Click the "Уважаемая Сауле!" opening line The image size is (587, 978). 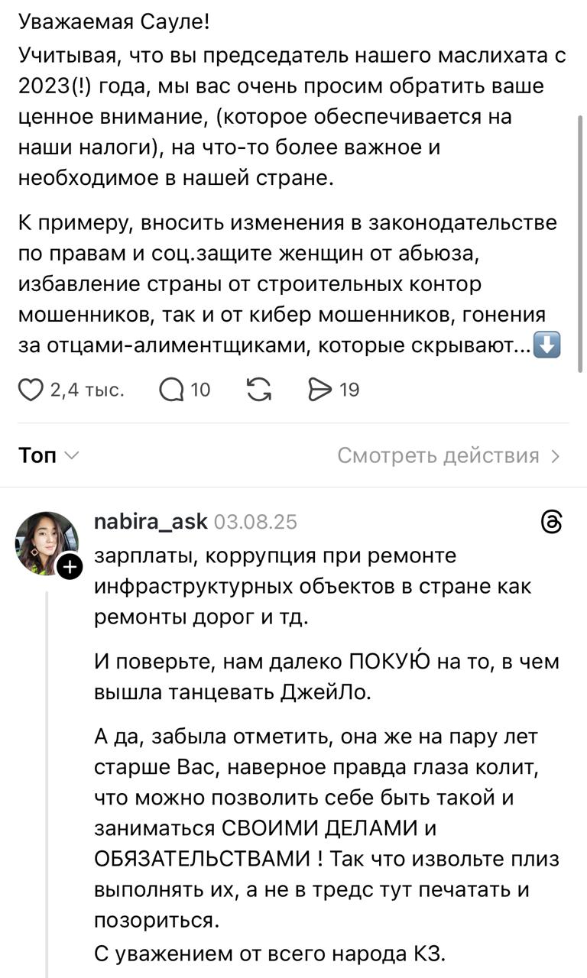click(x=113, y=22)
